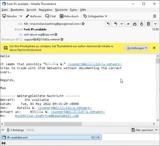Toggle the star next to sender address
The width and height of the screenshot is (160, 146).
83,24
